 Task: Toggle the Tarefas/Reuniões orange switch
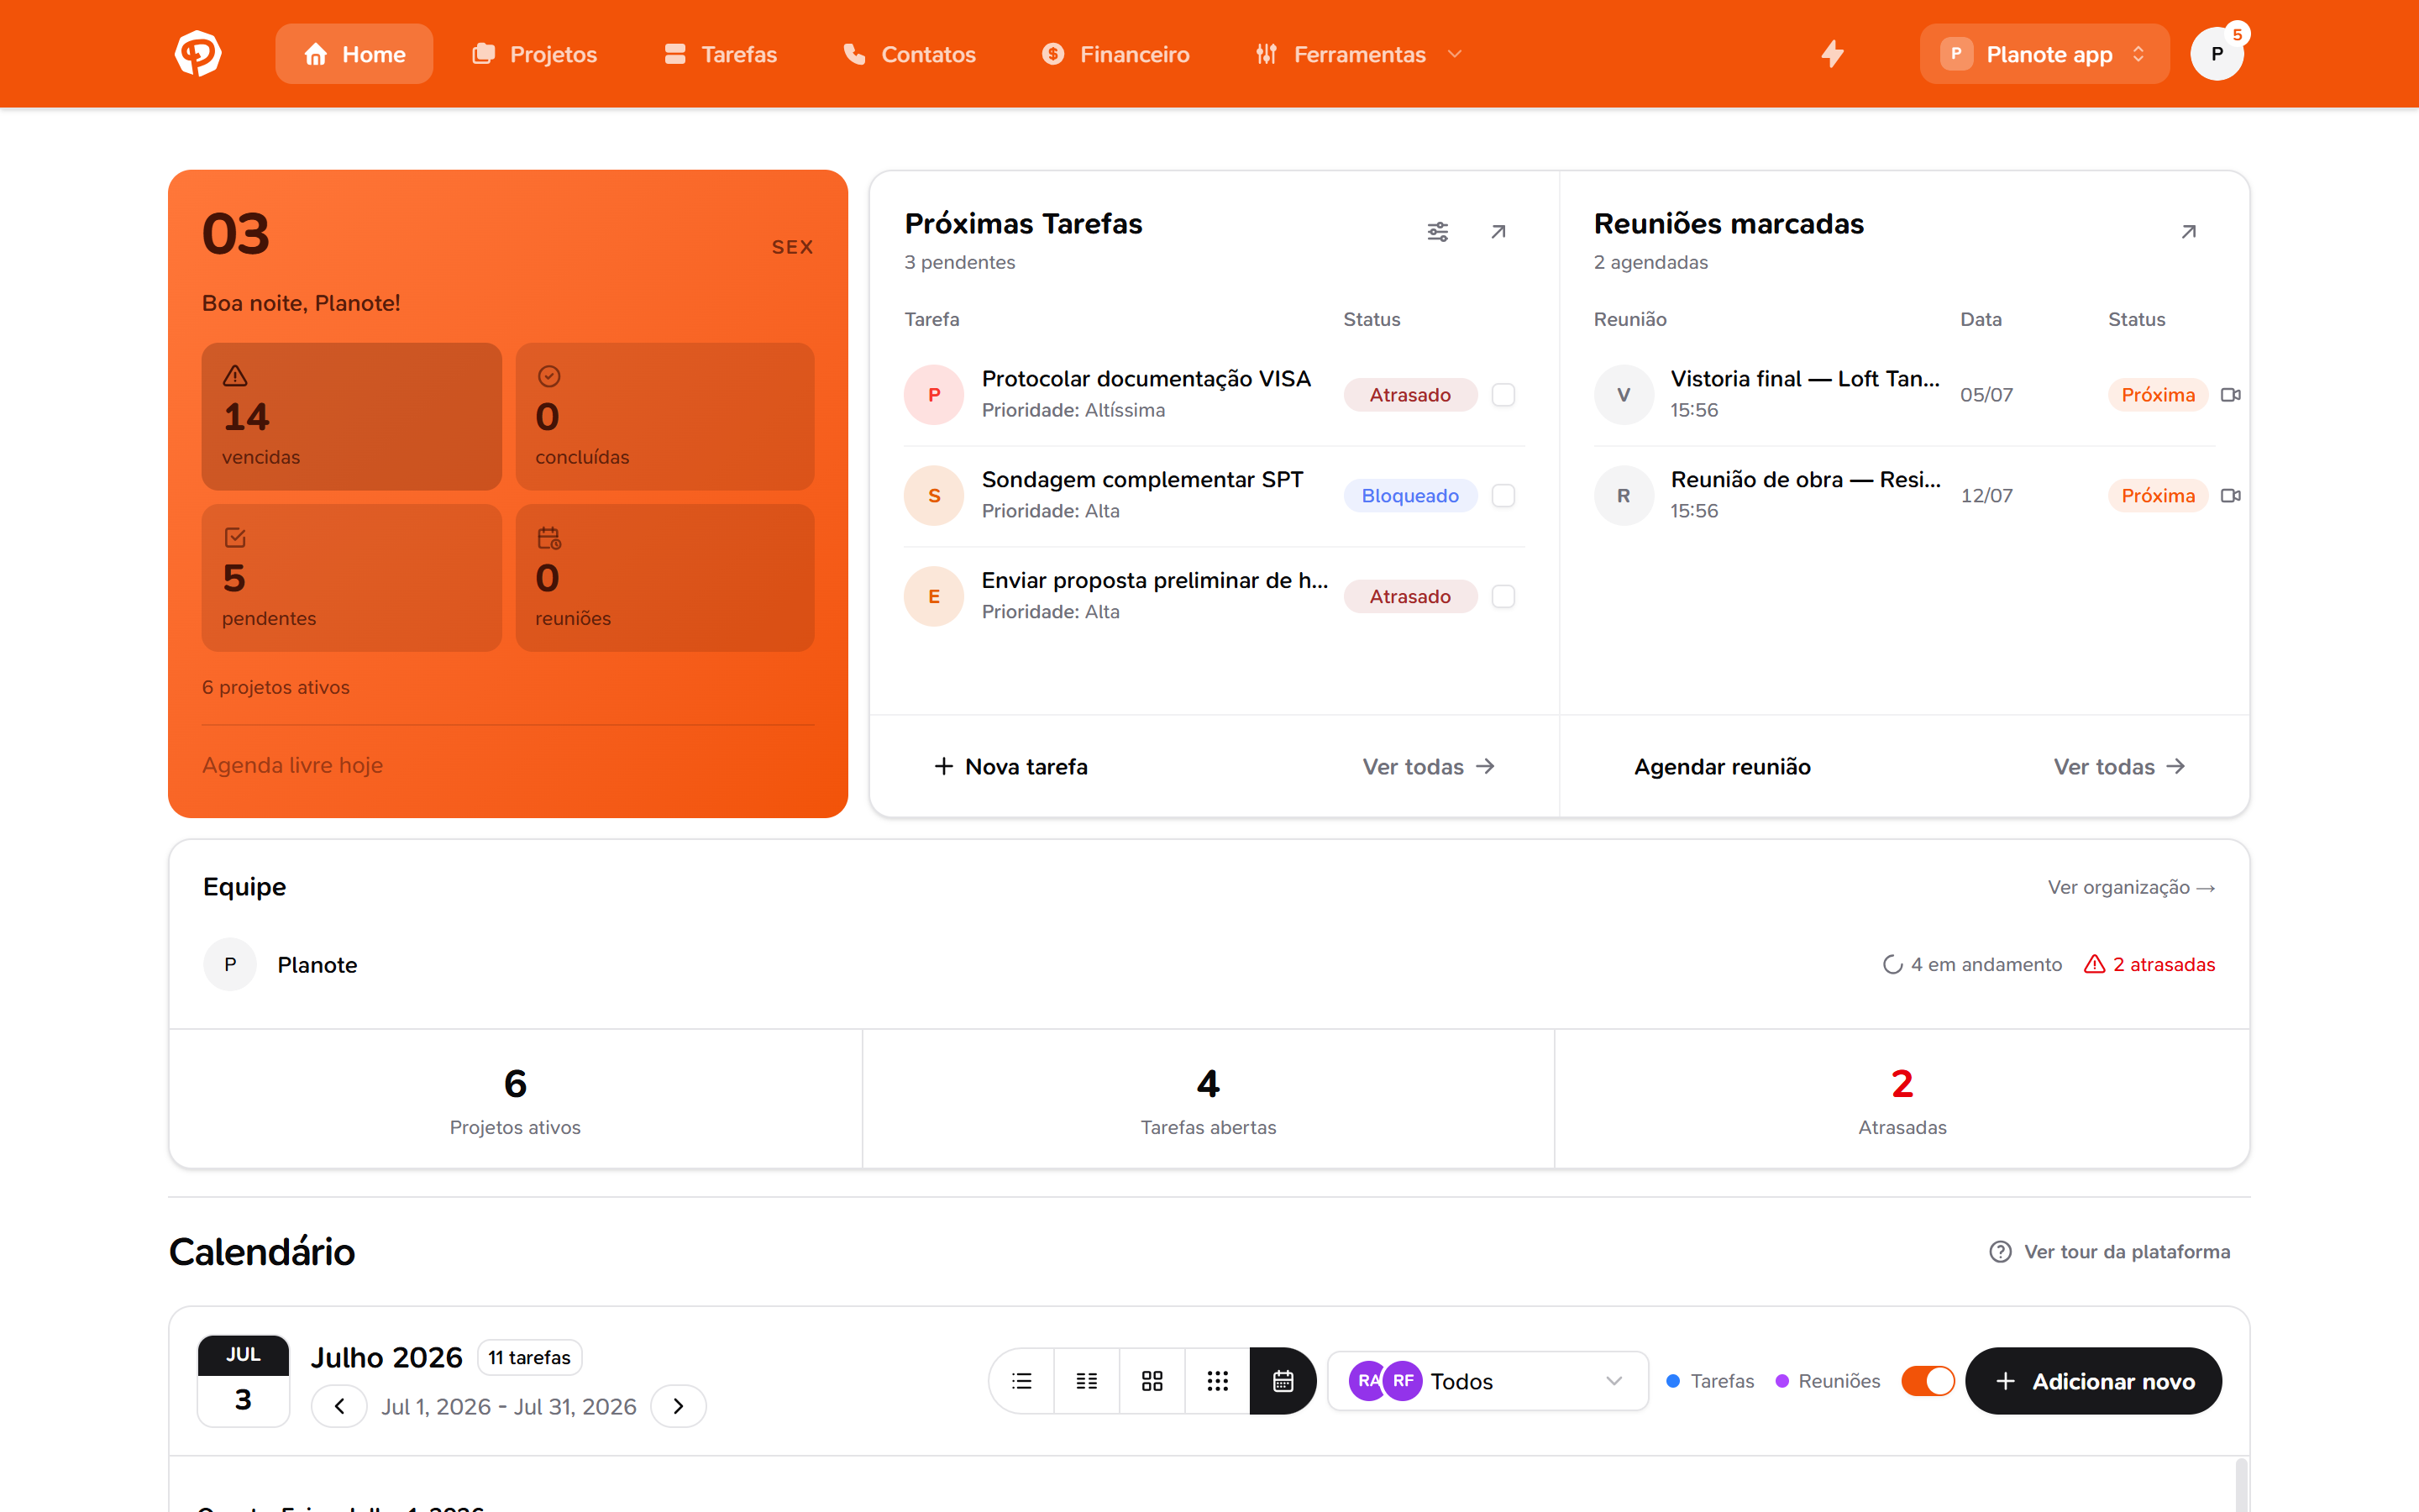[x=1927, y=1381]
